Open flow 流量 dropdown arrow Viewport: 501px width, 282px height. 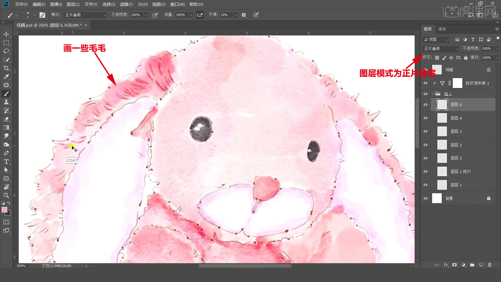click(x=191, y=15)
